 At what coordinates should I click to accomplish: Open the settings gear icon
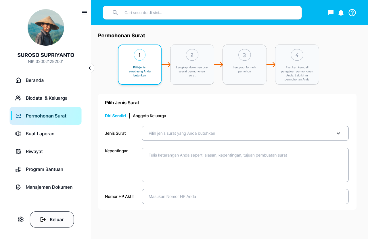[20, 219]
